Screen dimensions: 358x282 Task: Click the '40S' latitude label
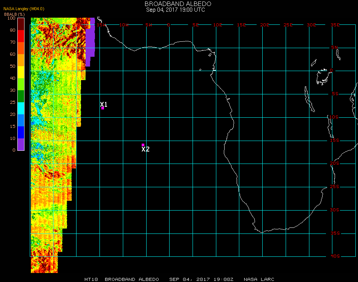335,256
